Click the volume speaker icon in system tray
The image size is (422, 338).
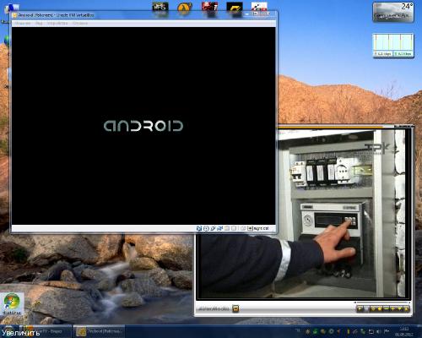[378, 331]
